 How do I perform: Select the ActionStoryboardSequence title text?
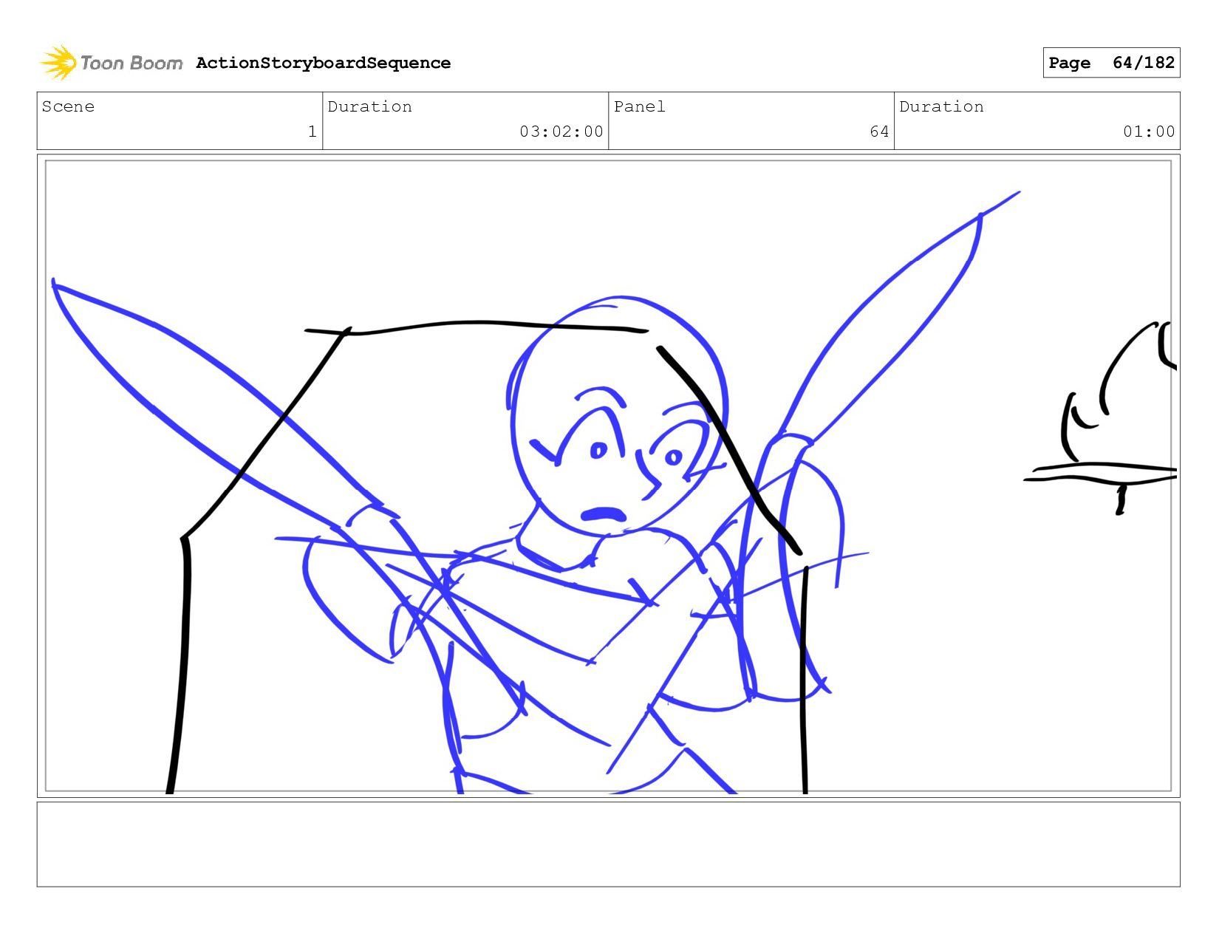point(323,63)
